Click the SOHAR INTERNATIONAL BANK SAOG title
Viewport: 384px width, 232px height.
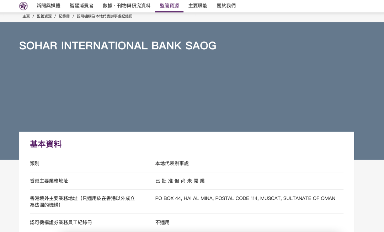click(x=118, y=46)
